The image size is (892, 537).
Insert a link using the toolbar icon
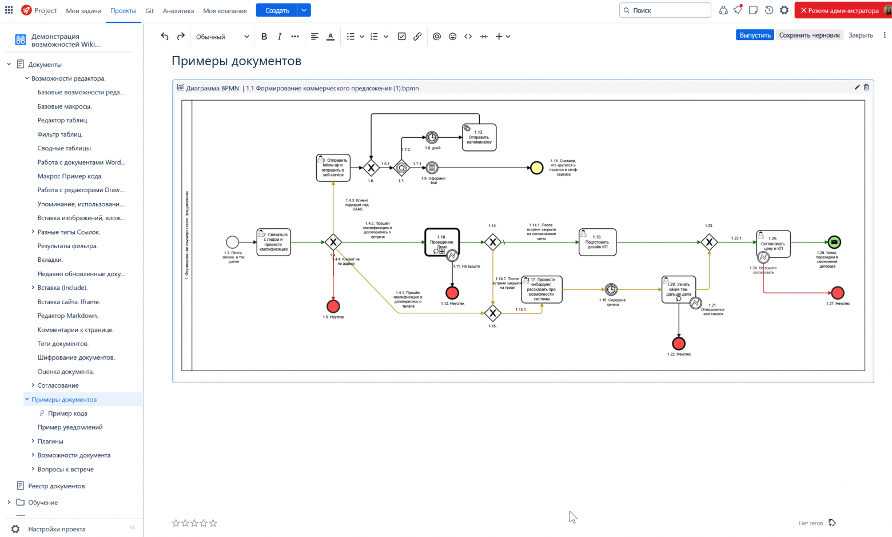point(417,36)
